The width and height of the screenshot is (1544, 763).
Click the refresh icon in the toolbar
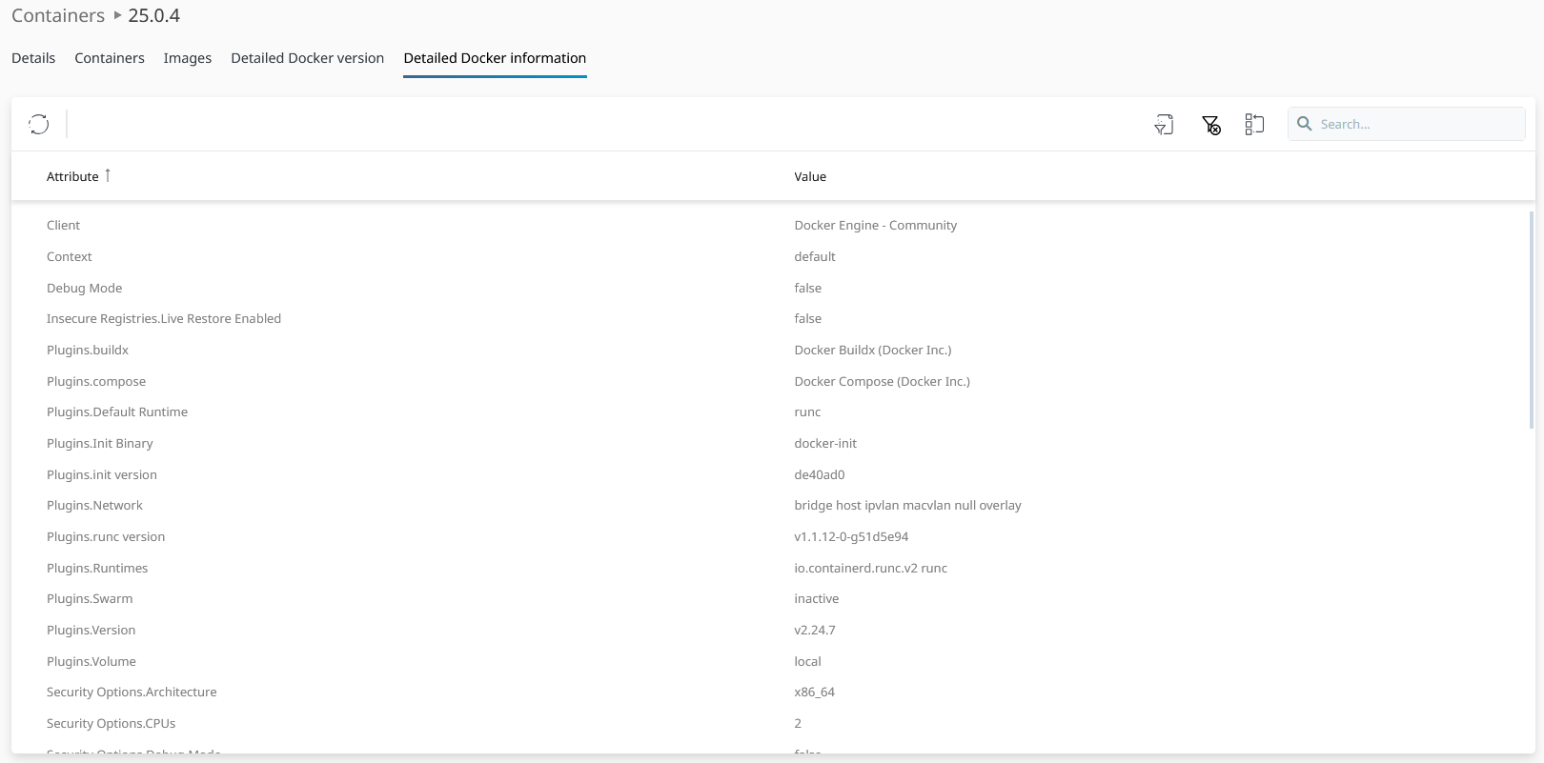[38, 124]
